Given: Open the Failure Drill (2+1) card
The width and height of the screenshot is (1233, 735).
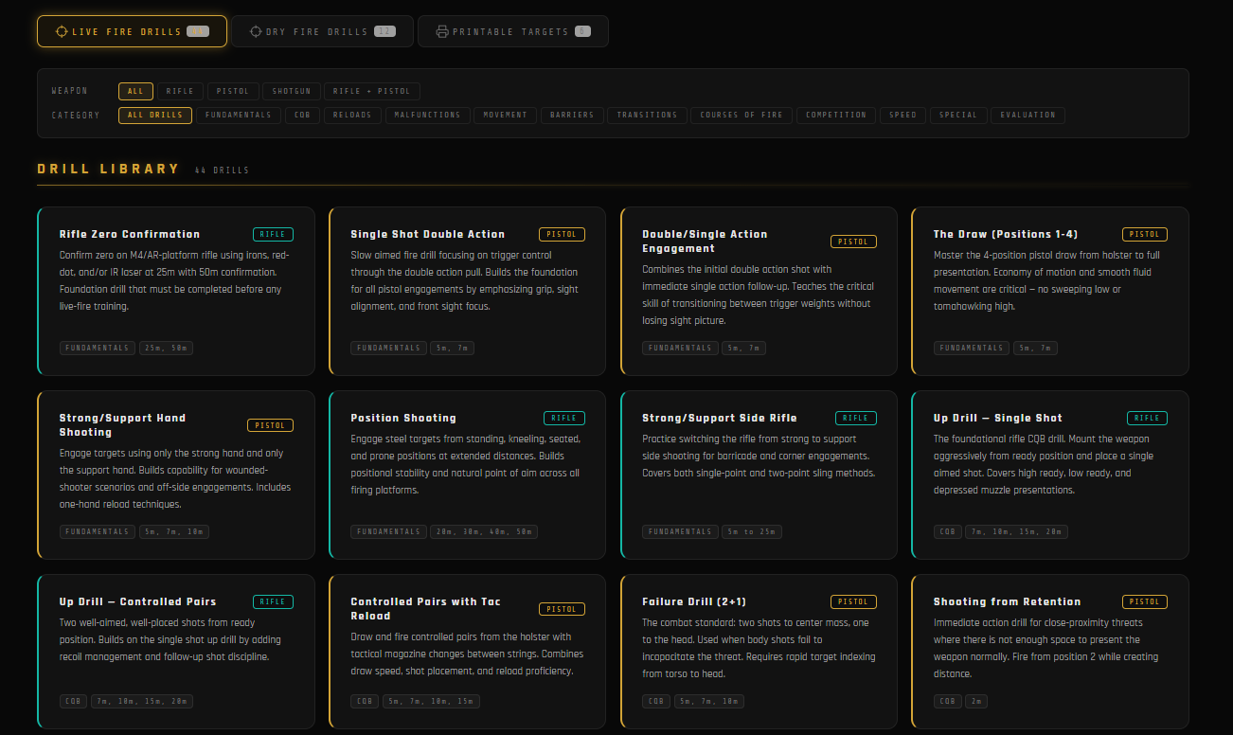Looking at the screenshot, I should tap(759, 652).
